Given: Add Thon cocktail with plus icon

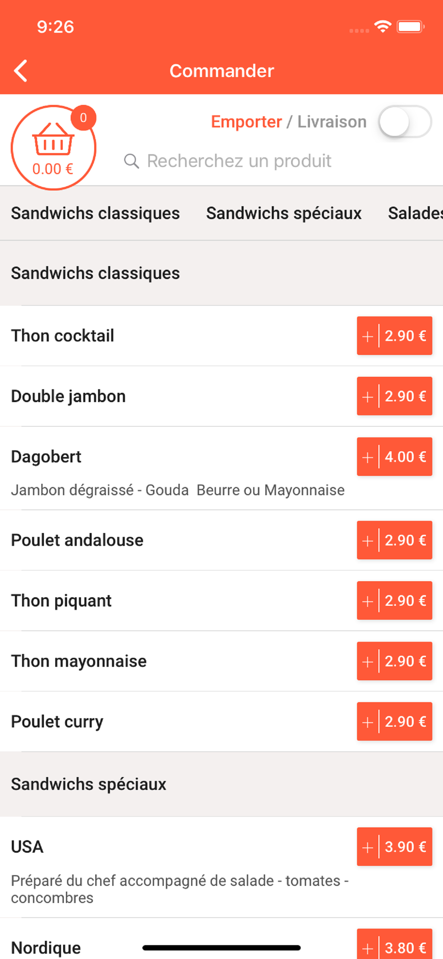Looking at the screenshot, I should [367, 336].
